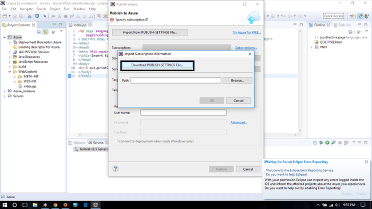The width and height of the screenshot is (372, 209).
Task: Click the Browse button
Action: 238,81
